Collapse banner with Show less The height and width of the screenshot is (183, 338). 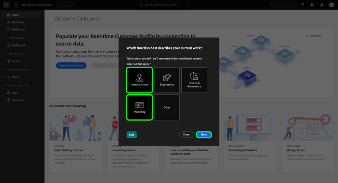click(314, 36)
